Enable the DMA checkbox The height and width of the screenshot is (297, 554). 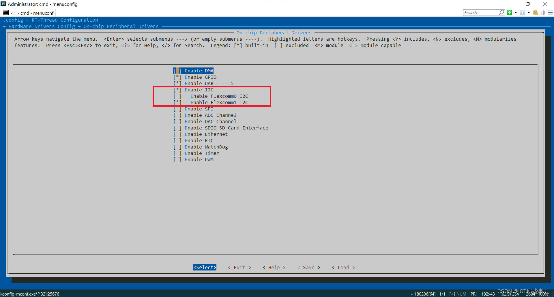pyautogui.click(x=177, y=71)
